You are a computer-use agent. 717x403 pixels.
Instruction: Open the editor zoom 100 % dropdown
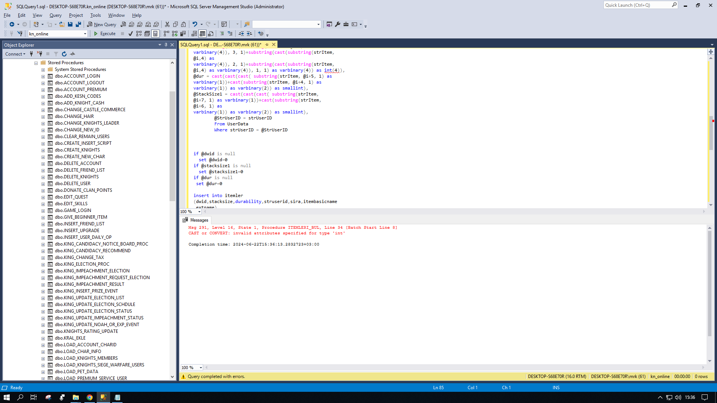tap(199, 212)
